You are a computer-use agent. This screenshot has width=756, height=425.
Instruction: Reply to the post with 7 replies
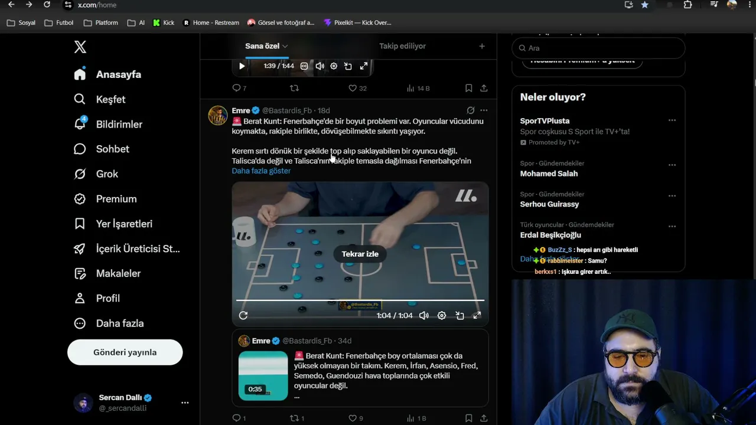[239, 89]
